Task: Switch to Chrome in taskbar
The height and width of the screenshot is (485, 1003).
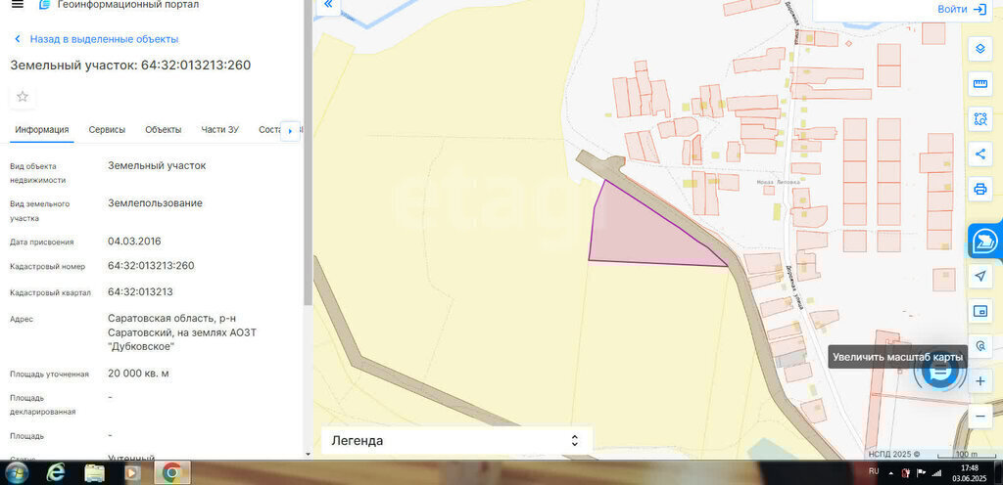Action: [171, 473]
